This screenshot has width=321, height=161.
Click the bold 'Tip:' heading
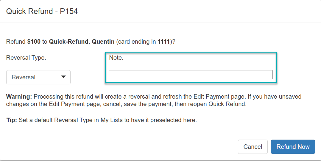pos(12,120)
